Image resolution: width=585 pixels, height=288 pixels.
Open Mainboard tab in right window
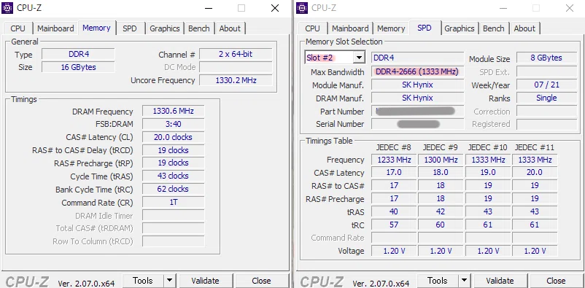pos(350,28)
